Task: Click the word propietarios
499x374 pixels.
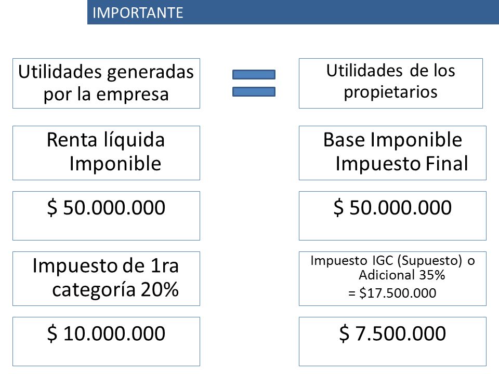Action: point(390,93)
